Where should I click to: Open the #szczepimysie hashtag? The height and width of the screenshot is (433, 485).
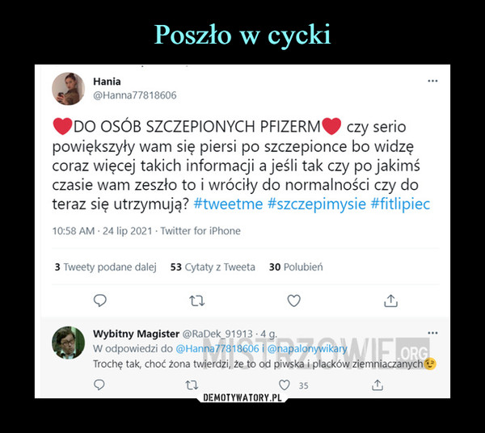[x=316, y=204]
